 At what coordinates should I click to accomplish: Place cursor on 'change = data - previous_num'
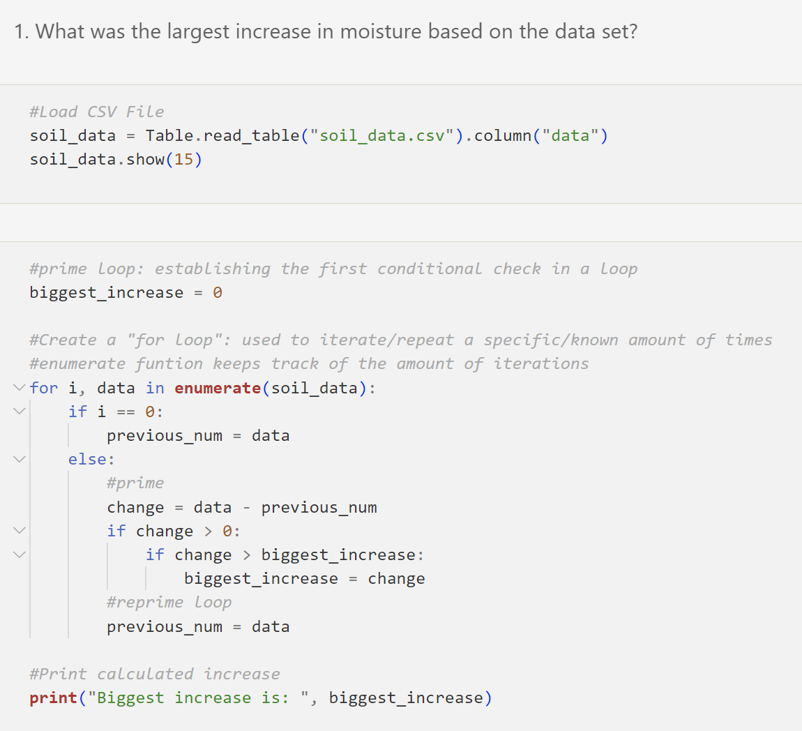(242, 507)
